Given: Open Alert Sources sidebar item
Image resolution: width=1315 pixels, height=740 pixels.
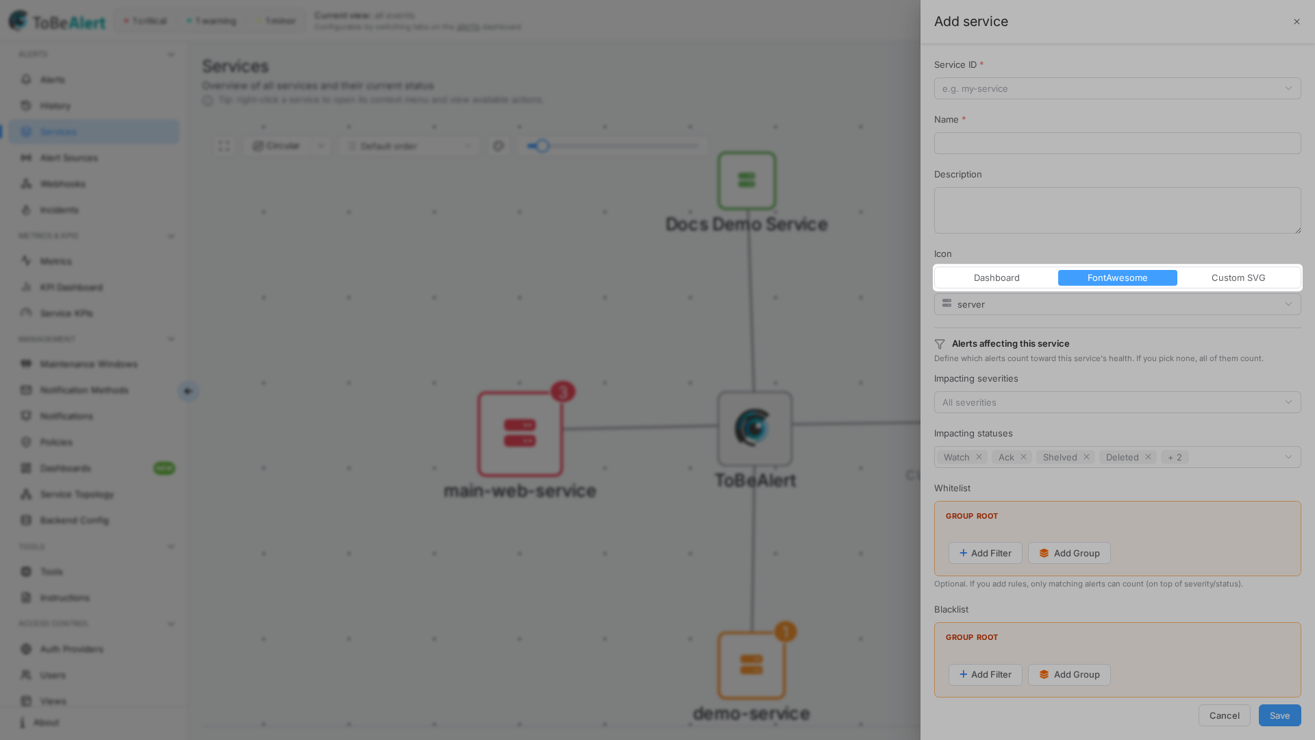Looking at the screenshot, I should [94, 158].
